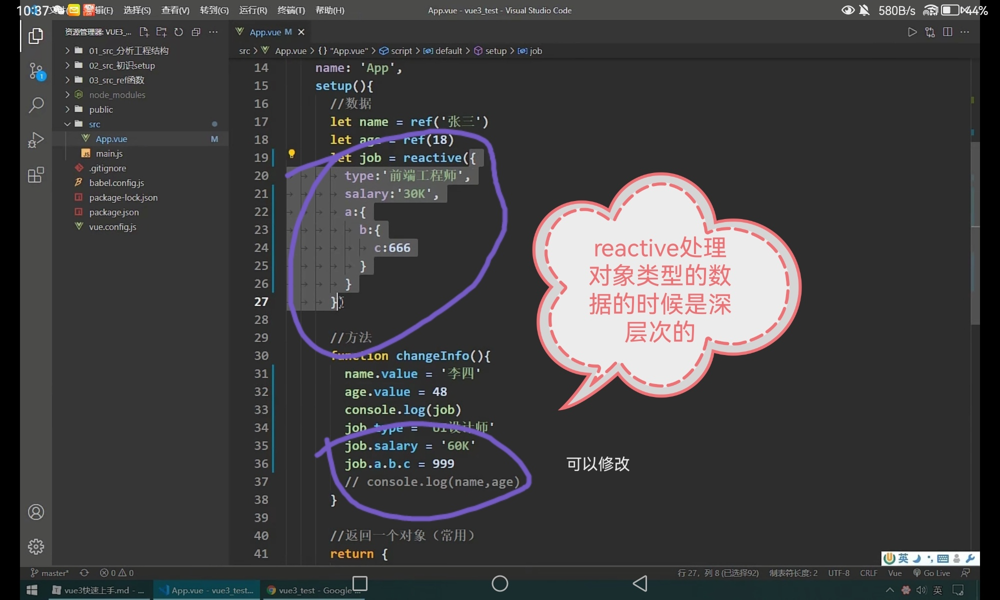The height and width of the screenshot is (600, 1000).
Task: Click the master branch indicator
Action: click(x=50, y=573)
